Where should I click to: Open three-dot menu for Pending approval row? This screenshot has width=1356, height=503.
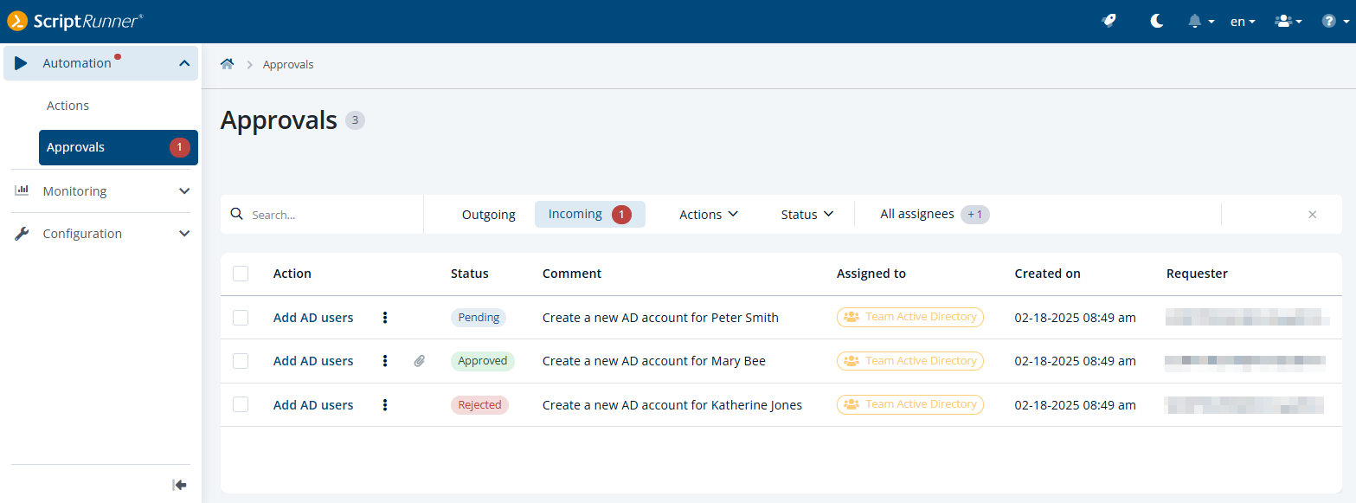[x=385, y=318]
